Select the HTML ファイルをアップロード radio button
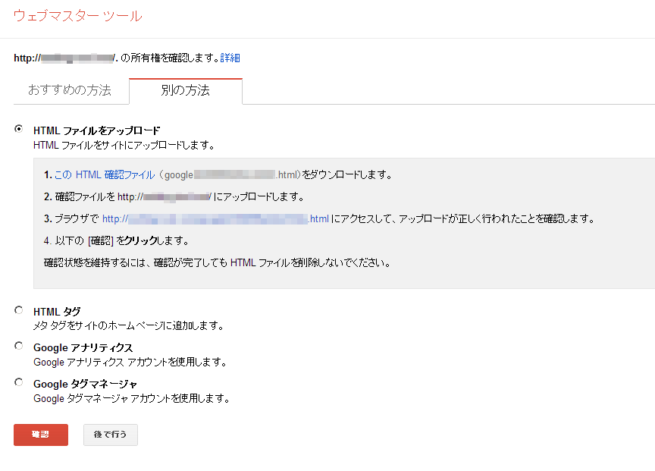The width and height of the screenshot is (655, 471). point(19,130)
